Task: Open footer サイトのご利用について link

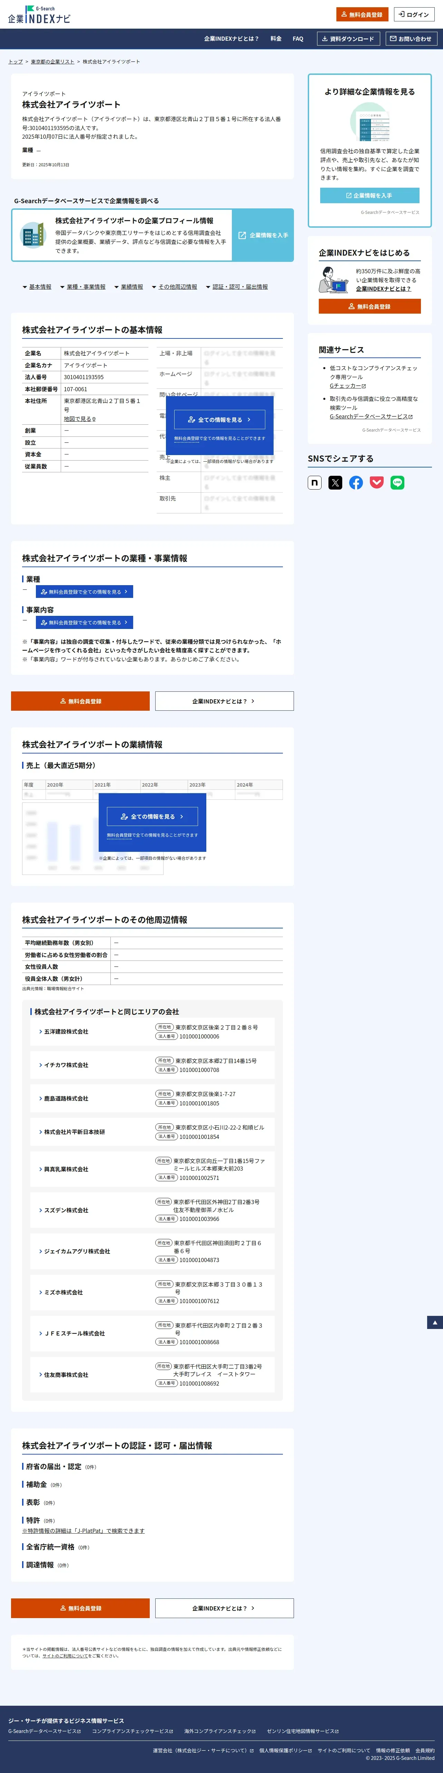Action: click(x=344, y=1750)
